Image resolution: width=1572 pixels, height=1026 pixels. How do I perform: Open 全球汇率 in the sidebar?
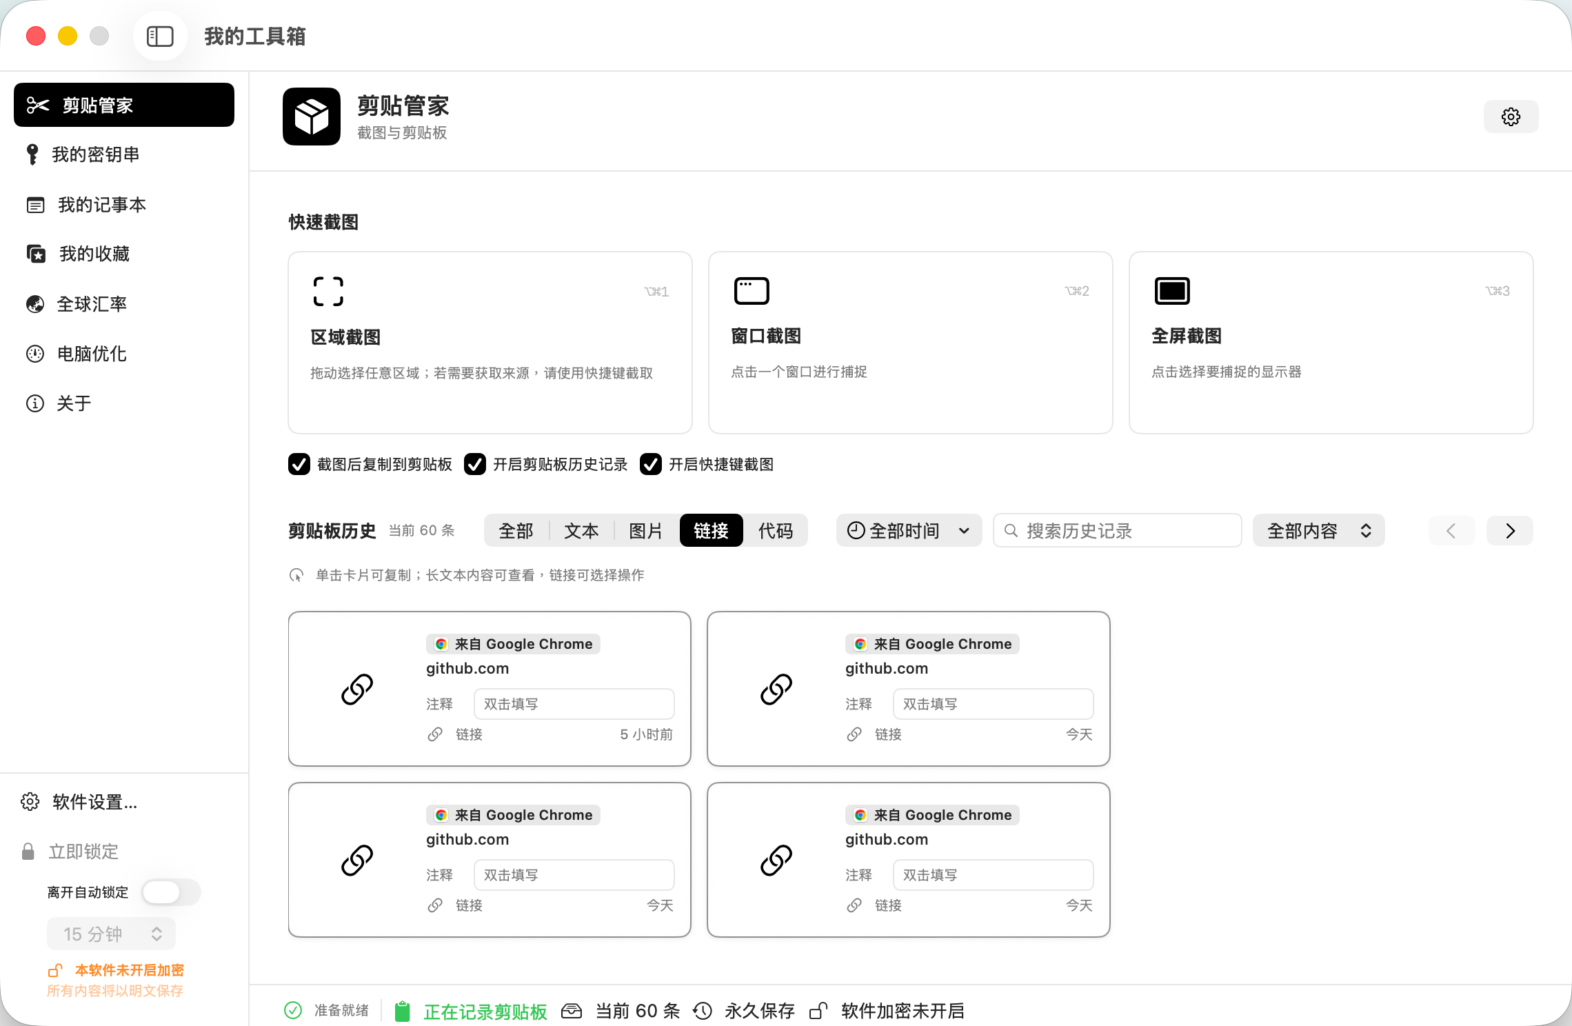(124, 304)
